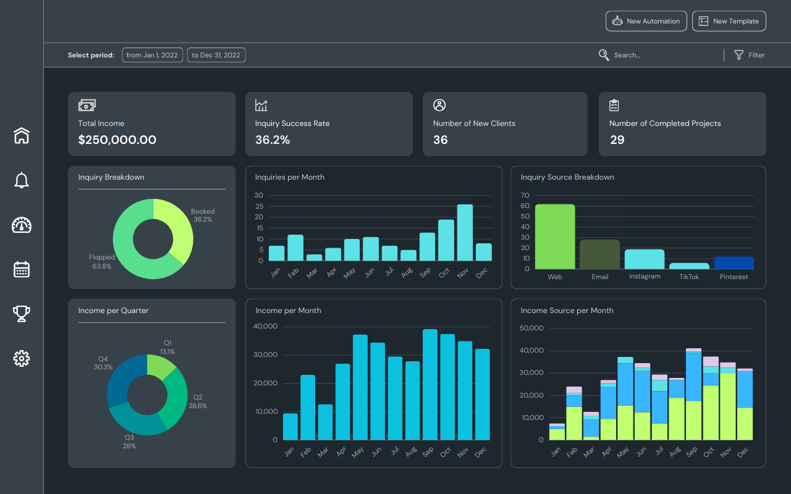Image resolution: width=791 pixels, height=494 pixels.
Task: Open the Home icon in sidebar
Action: (22, 135)
